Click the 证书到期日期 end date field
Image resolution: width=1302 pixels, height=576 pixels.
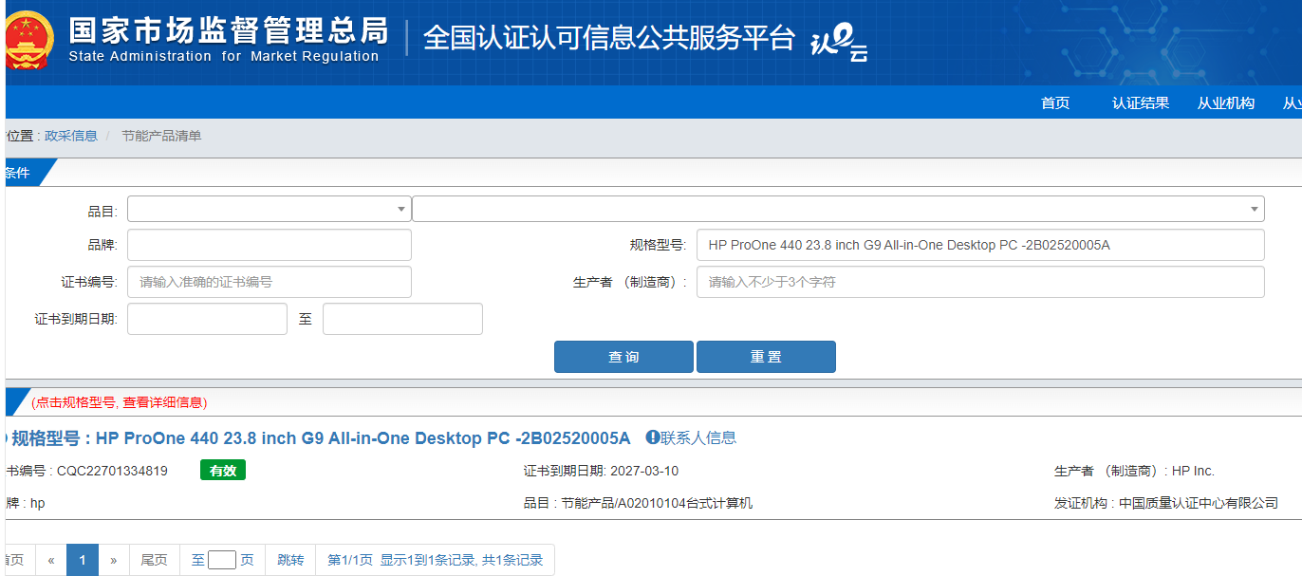402,319
